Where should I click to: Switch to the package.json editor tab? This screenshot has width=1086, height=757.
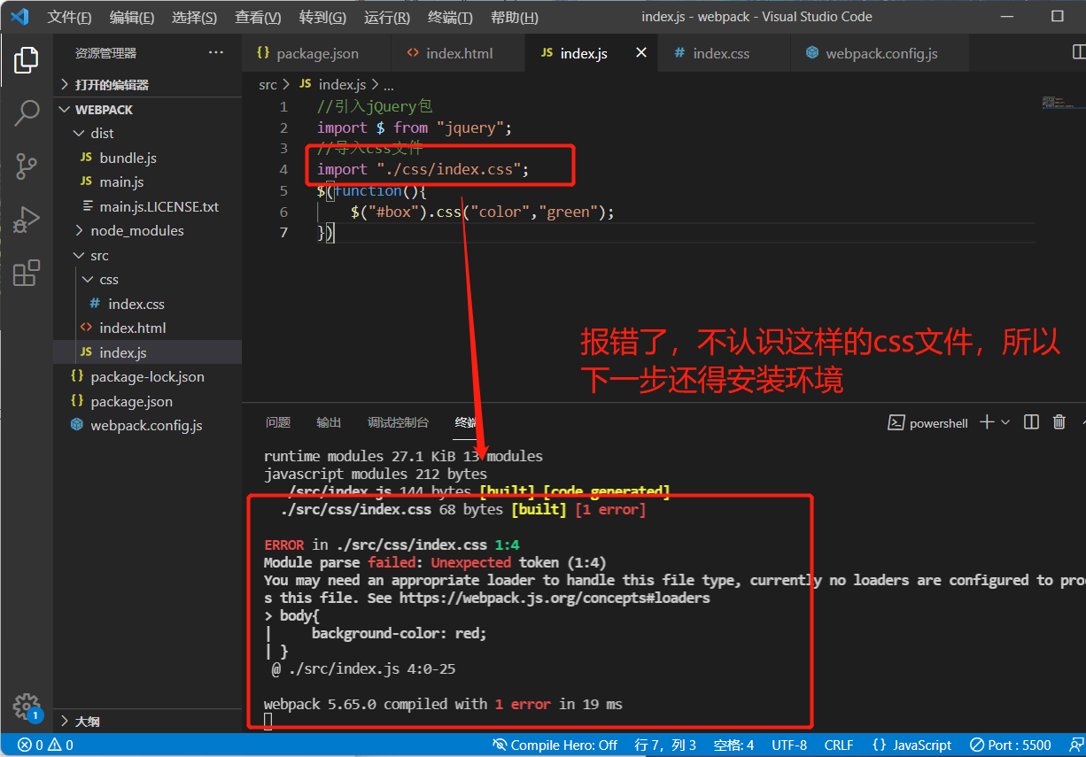pyautogui.click(x=316, y=53)
